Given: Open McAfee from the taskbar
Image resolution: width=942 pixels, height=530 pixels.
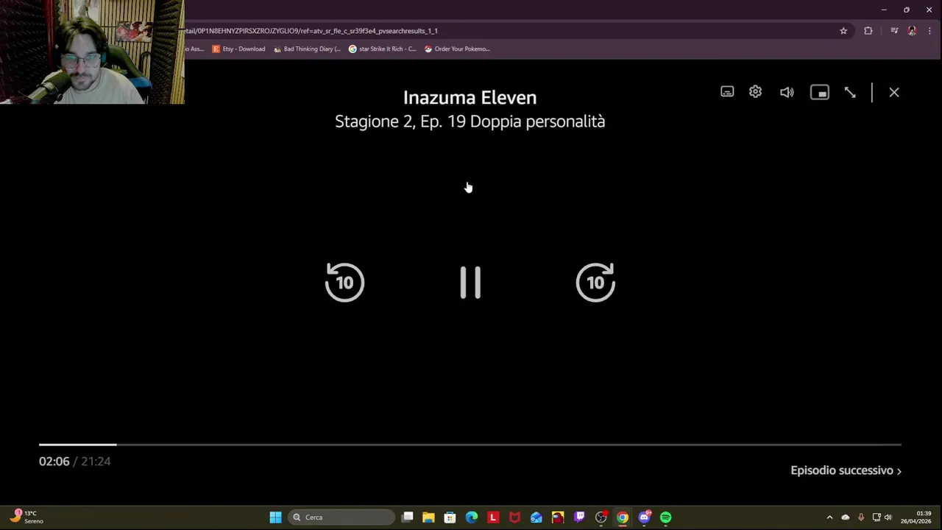Looking at the screenshot, I should click(514, 517).
